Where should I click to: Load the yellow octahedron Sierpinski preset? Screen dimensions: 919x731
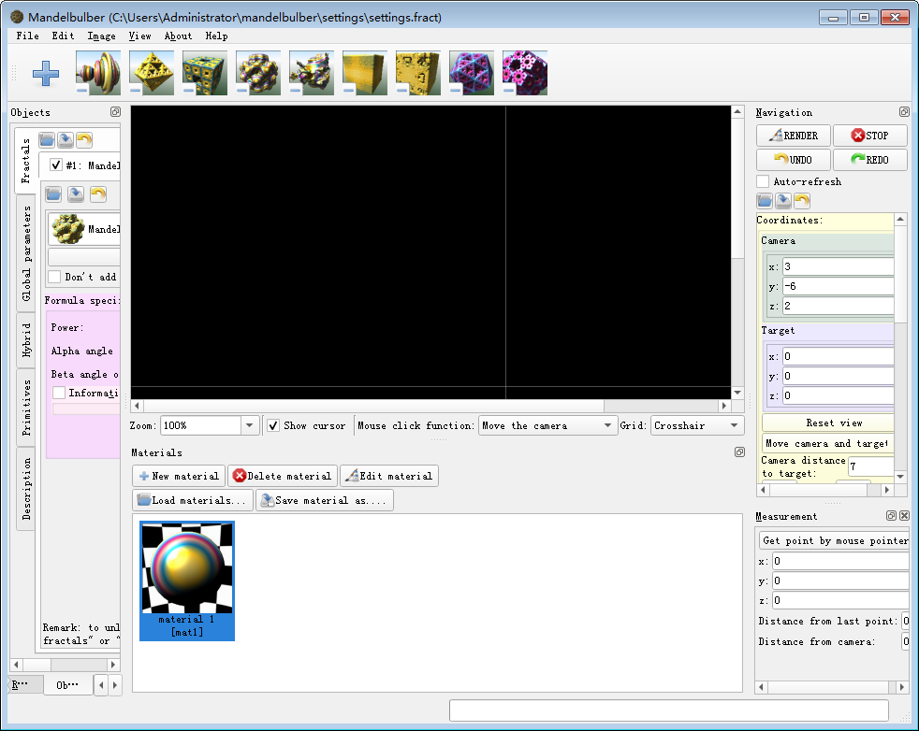click(x=152, y=73)
